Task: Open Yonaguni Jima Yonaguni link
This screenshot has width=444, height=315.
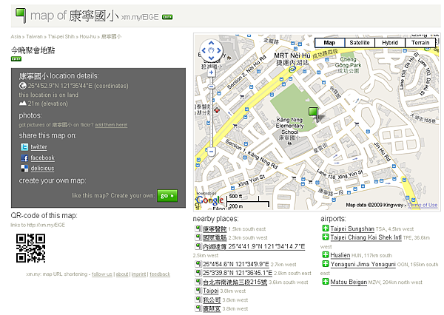Action: click(363, 264)
